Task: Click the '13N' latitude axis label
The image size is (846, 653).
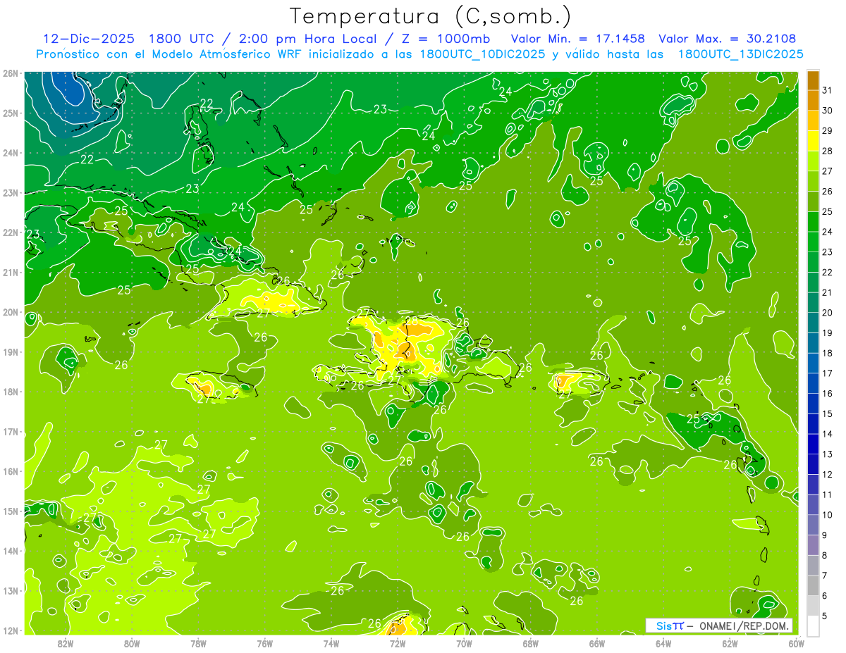Action: (x=11, y=590)
